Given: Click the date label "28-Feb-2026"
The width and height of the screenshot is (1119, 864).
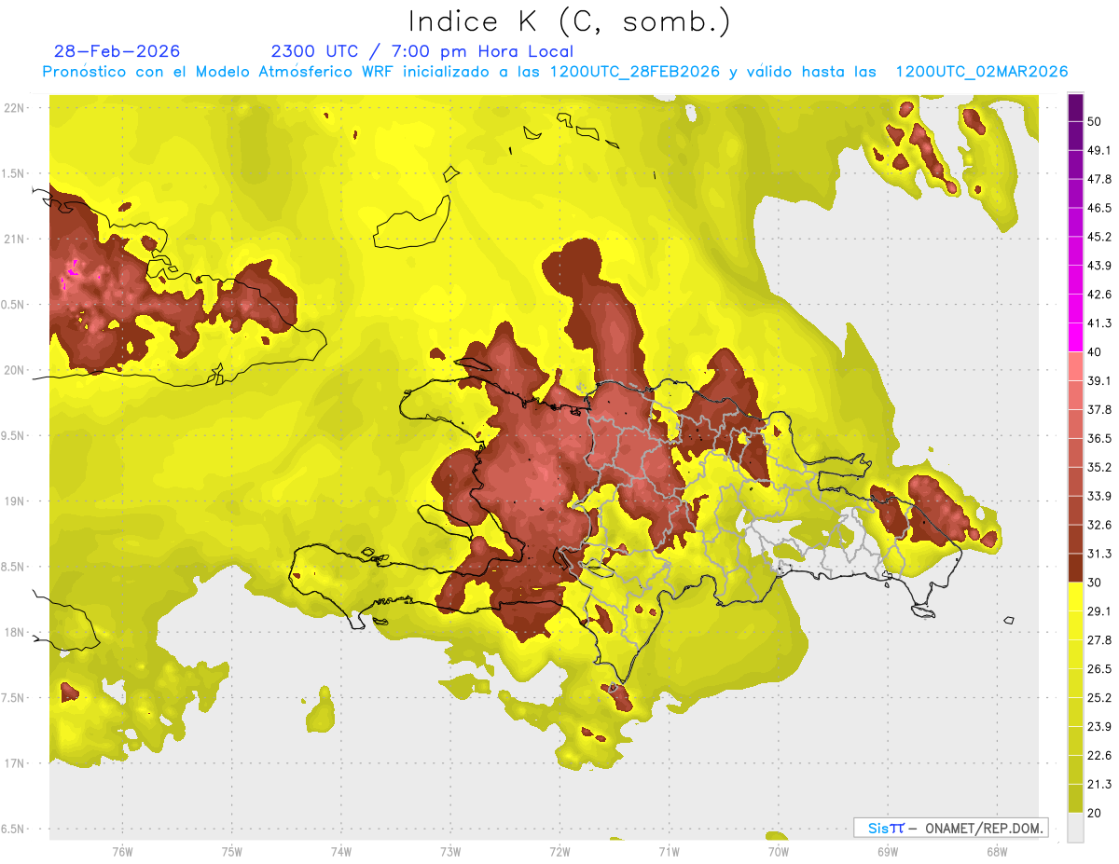Looking at the screenshot, I should [117, 51].
